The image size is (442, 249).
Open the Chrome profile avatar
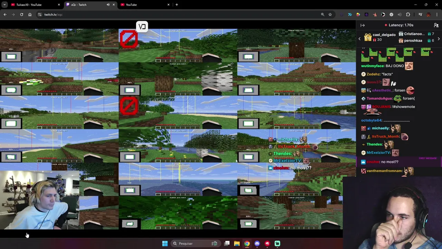point(429,15)
